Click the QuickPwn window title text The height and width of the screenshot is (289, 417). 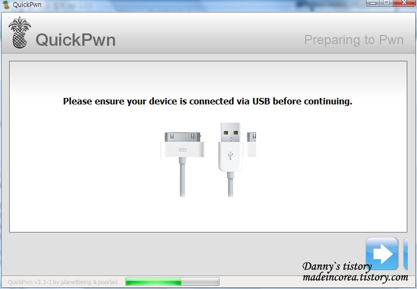click(27, 4)
